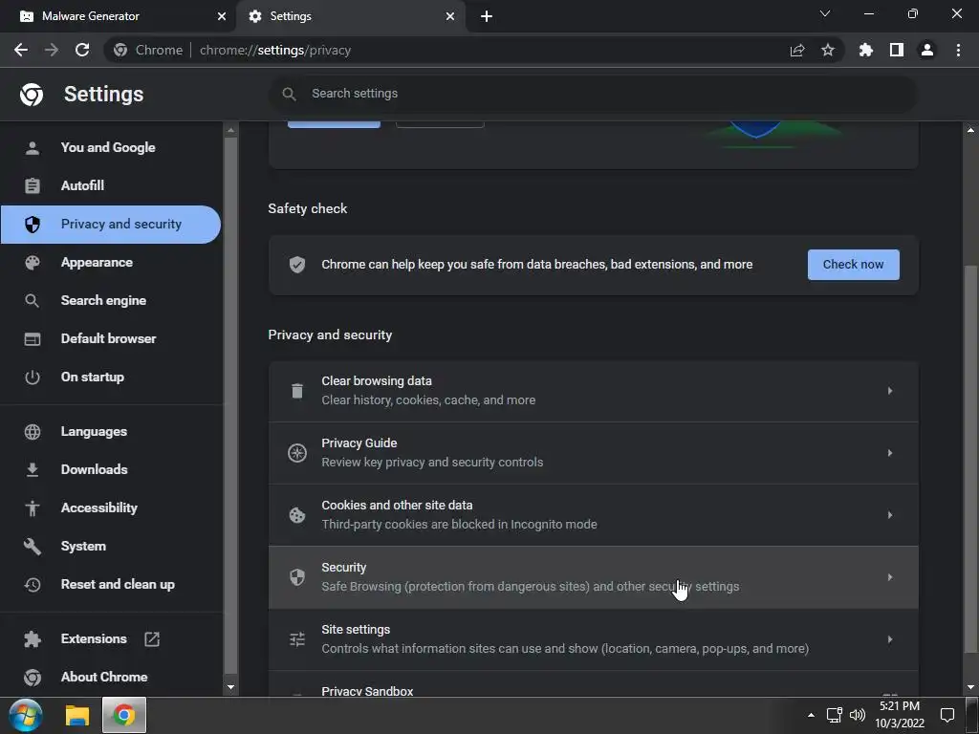
Task: Select the Settings tab
Action: 350,16
